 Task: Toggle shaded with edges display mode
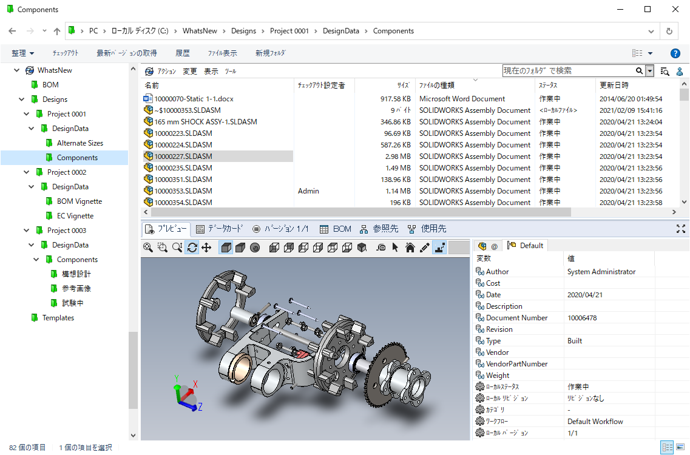pyautogui.click(x=226, y=248)
